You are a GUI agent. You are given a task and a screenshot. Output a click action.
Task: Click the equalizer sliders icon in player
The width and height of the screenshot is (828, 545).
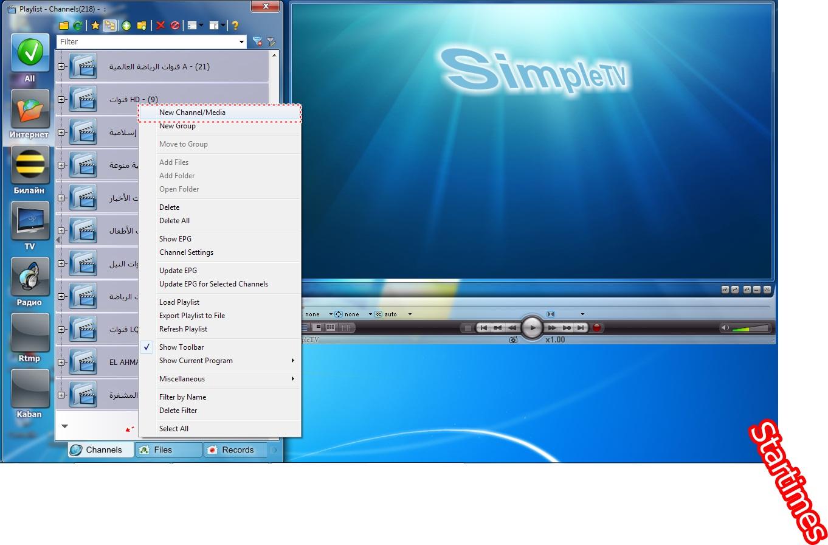coord(347,327)
